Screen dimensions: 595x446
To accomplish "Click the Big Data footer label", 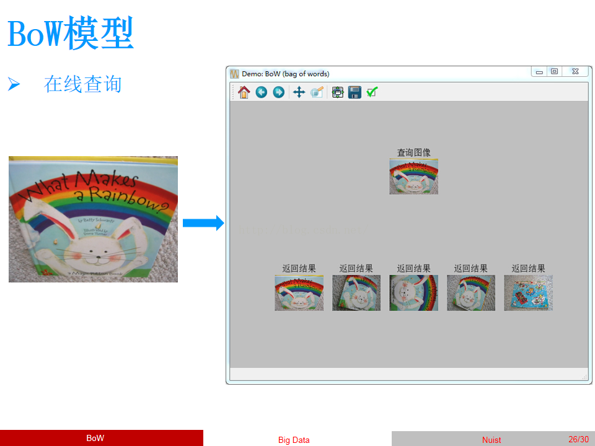I will (294, 440).
